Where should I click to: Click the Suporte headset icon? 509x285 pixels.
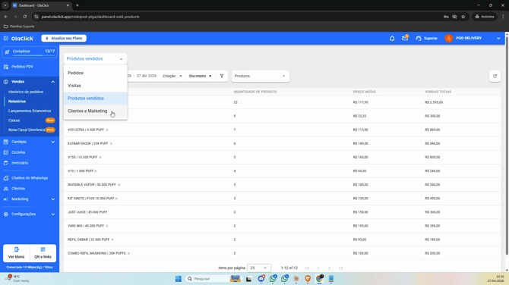point(419,38)
